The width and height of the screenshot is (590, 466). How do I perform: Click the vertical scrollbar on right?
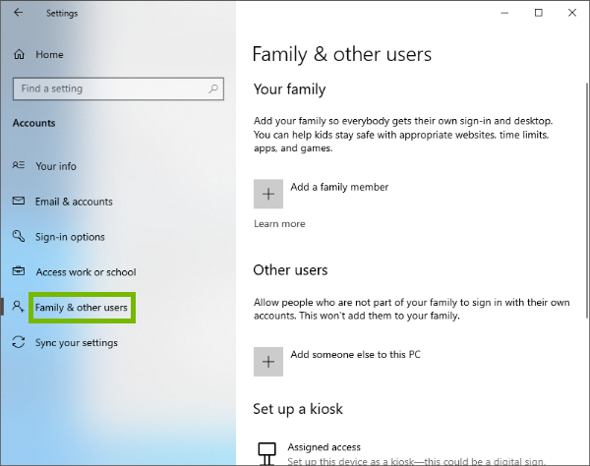click(586, 201)
